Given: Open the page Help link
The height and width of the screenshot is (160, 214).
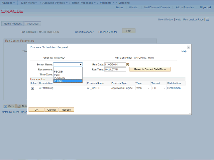Looking at the screenshot, I should click(178, 19).
